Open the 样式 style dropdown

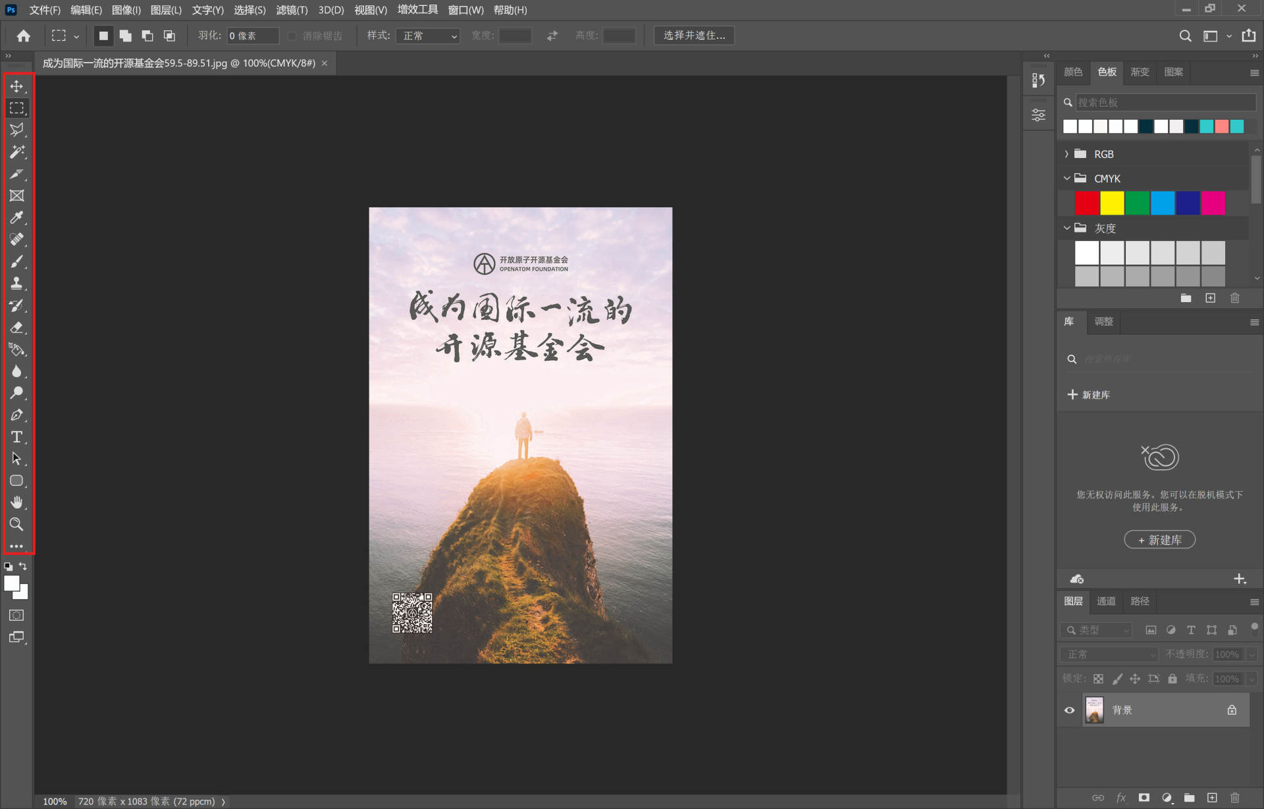point(429,36)
